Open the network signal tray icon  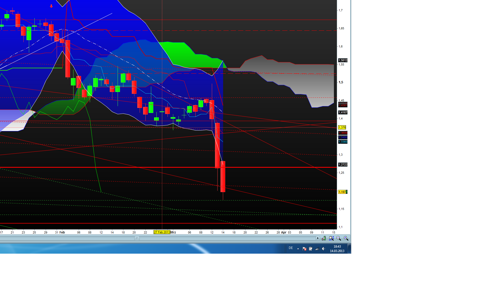(317, 249)
